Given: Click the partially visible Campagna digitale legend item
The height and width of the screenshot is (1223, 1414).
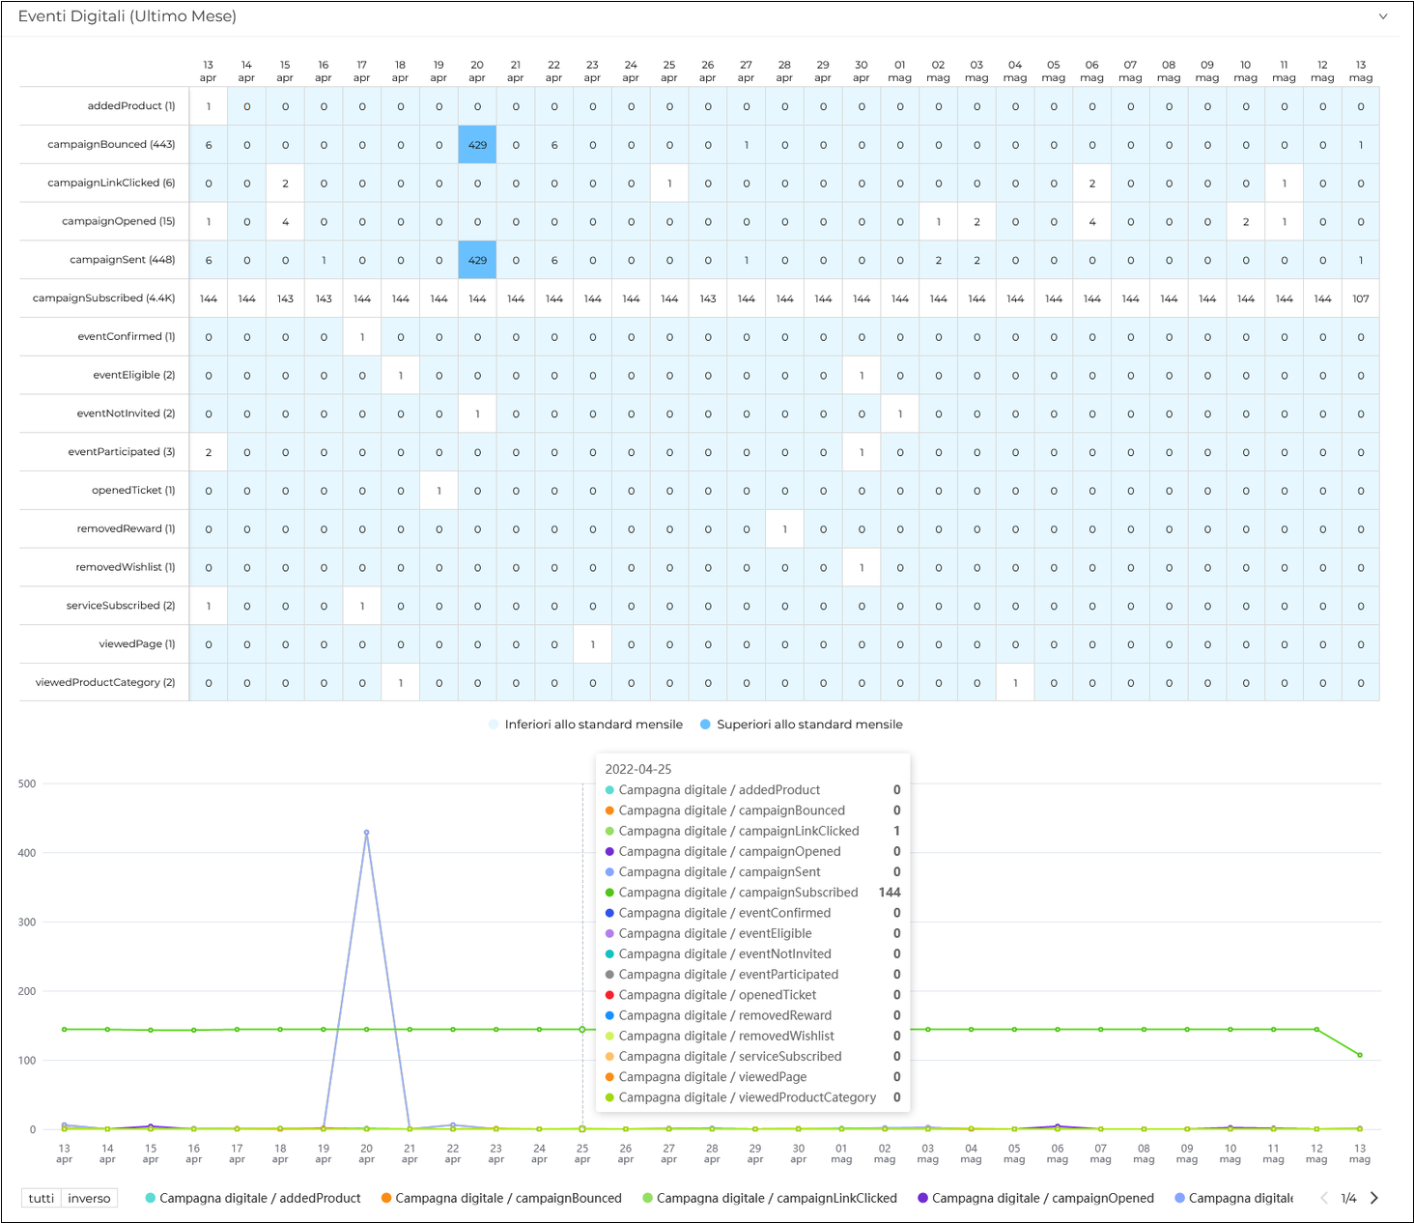Looking at the screenshot, I should click(x=1233, y=1198).
